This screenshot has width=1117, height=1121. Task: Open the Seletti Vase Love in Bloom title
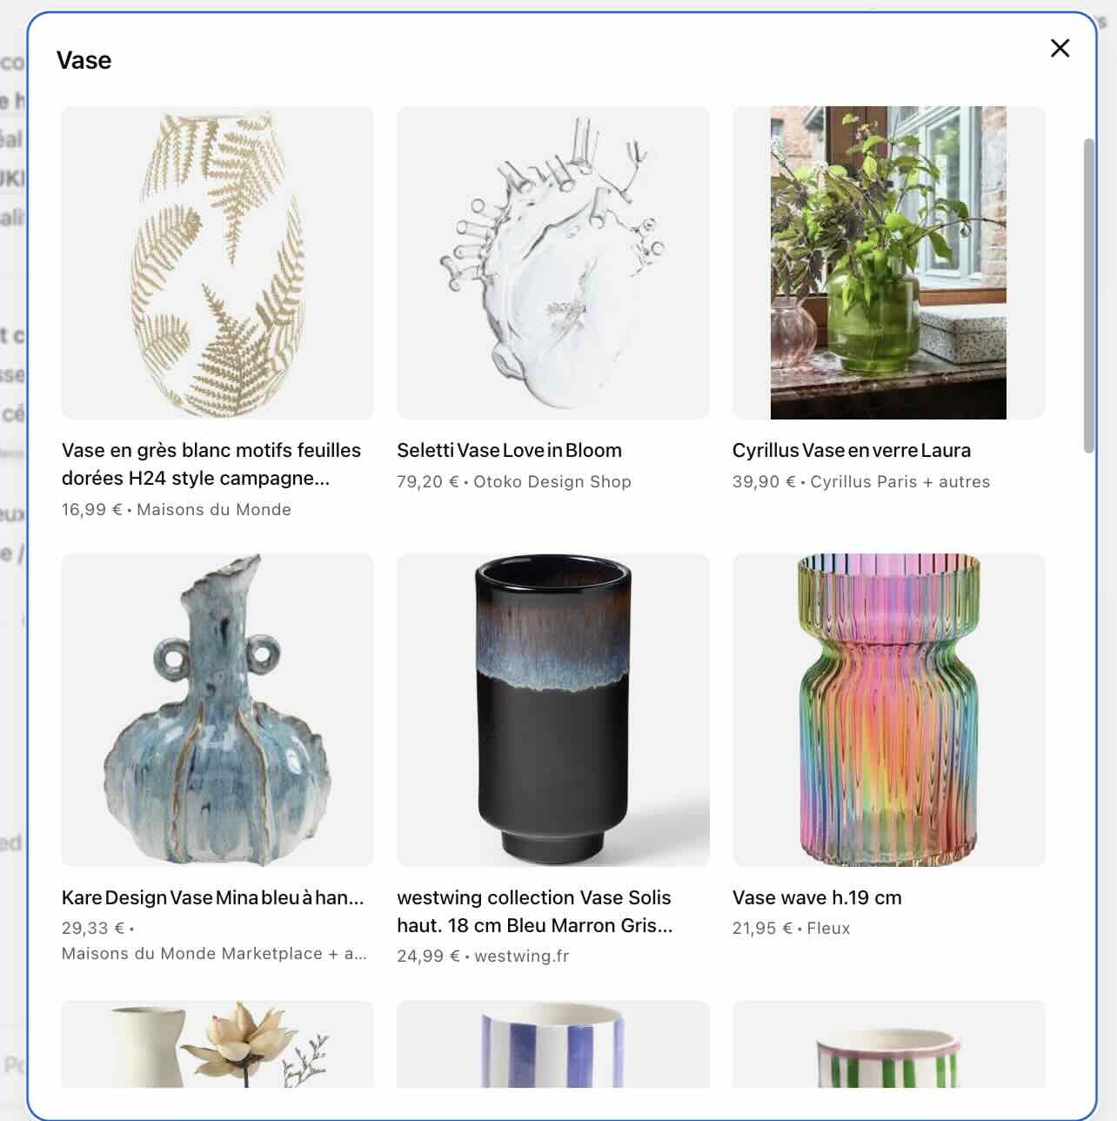tap(509, 450)
